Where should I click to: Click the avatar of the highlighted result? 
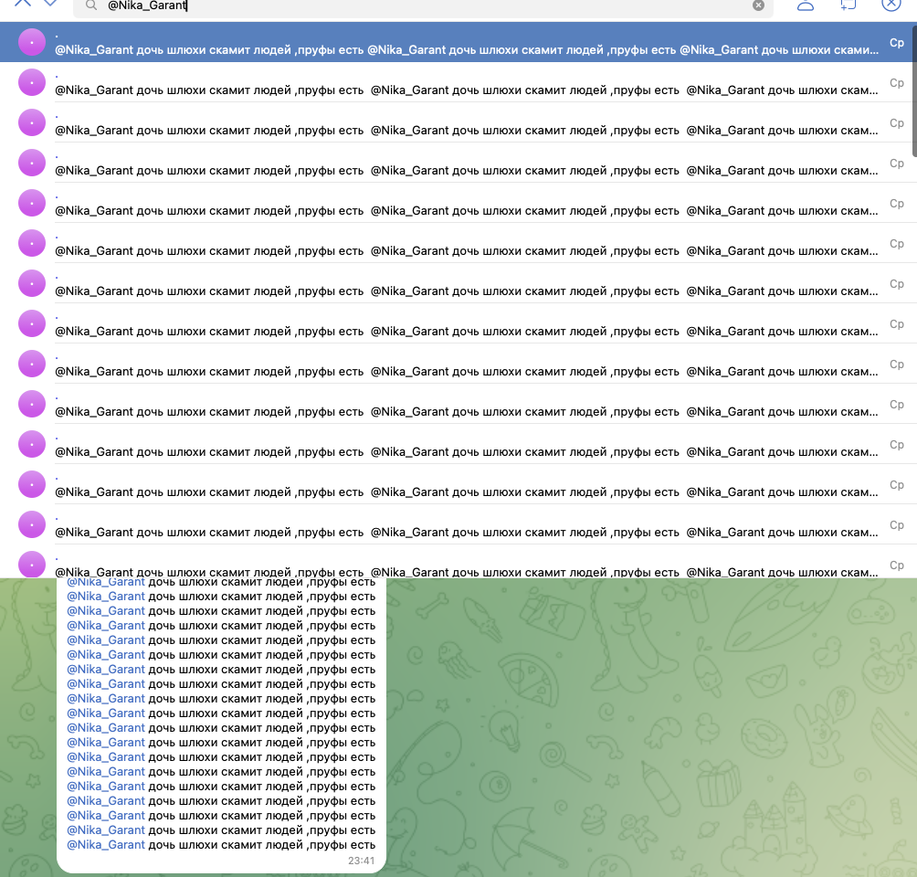pyautogui.click(x=32, y=42)
